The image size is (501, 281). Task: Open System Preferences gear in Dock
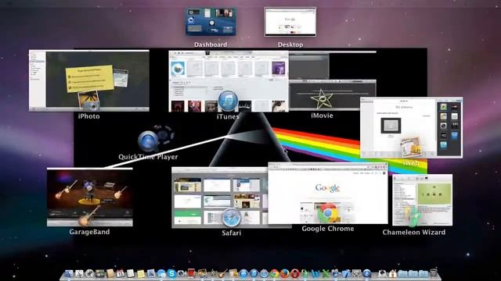click(356, 273)
